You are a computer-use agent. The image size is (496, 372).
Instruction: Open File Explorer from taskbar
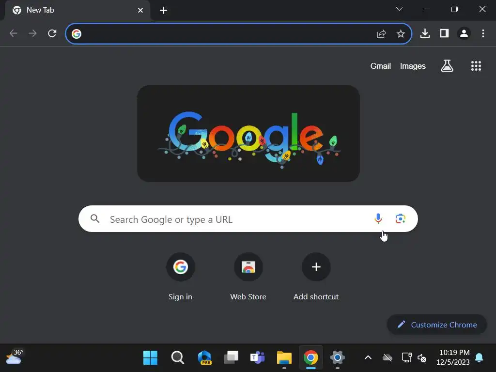tap(284, 358)
